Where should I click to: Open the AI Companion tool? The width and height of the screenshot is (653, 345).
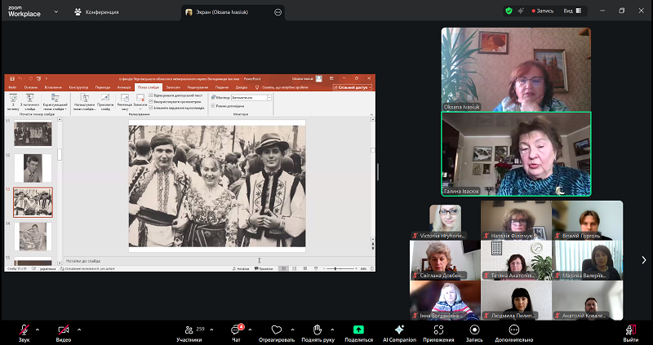point(399,330)
